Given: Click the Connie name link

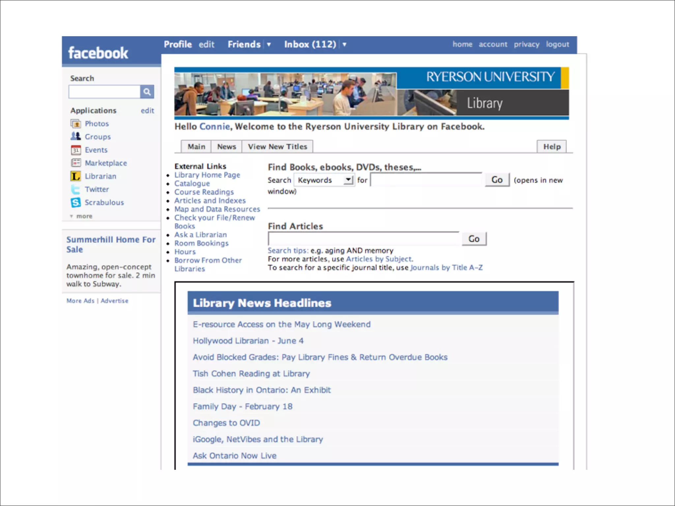Looking at the screenshot, I should coord(215,126).
